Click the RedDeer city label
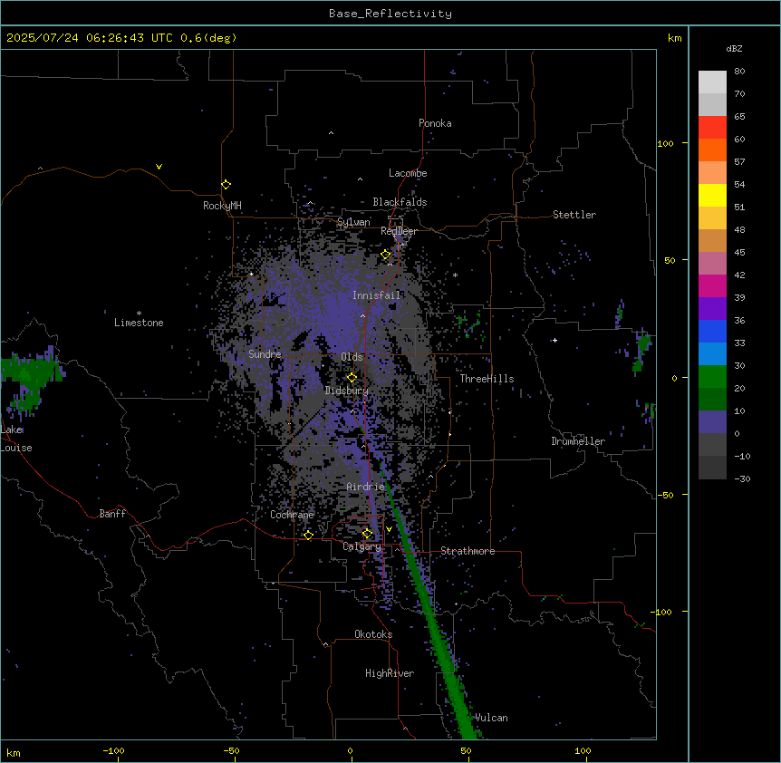 pyautogui.click(x=399, y=231)
